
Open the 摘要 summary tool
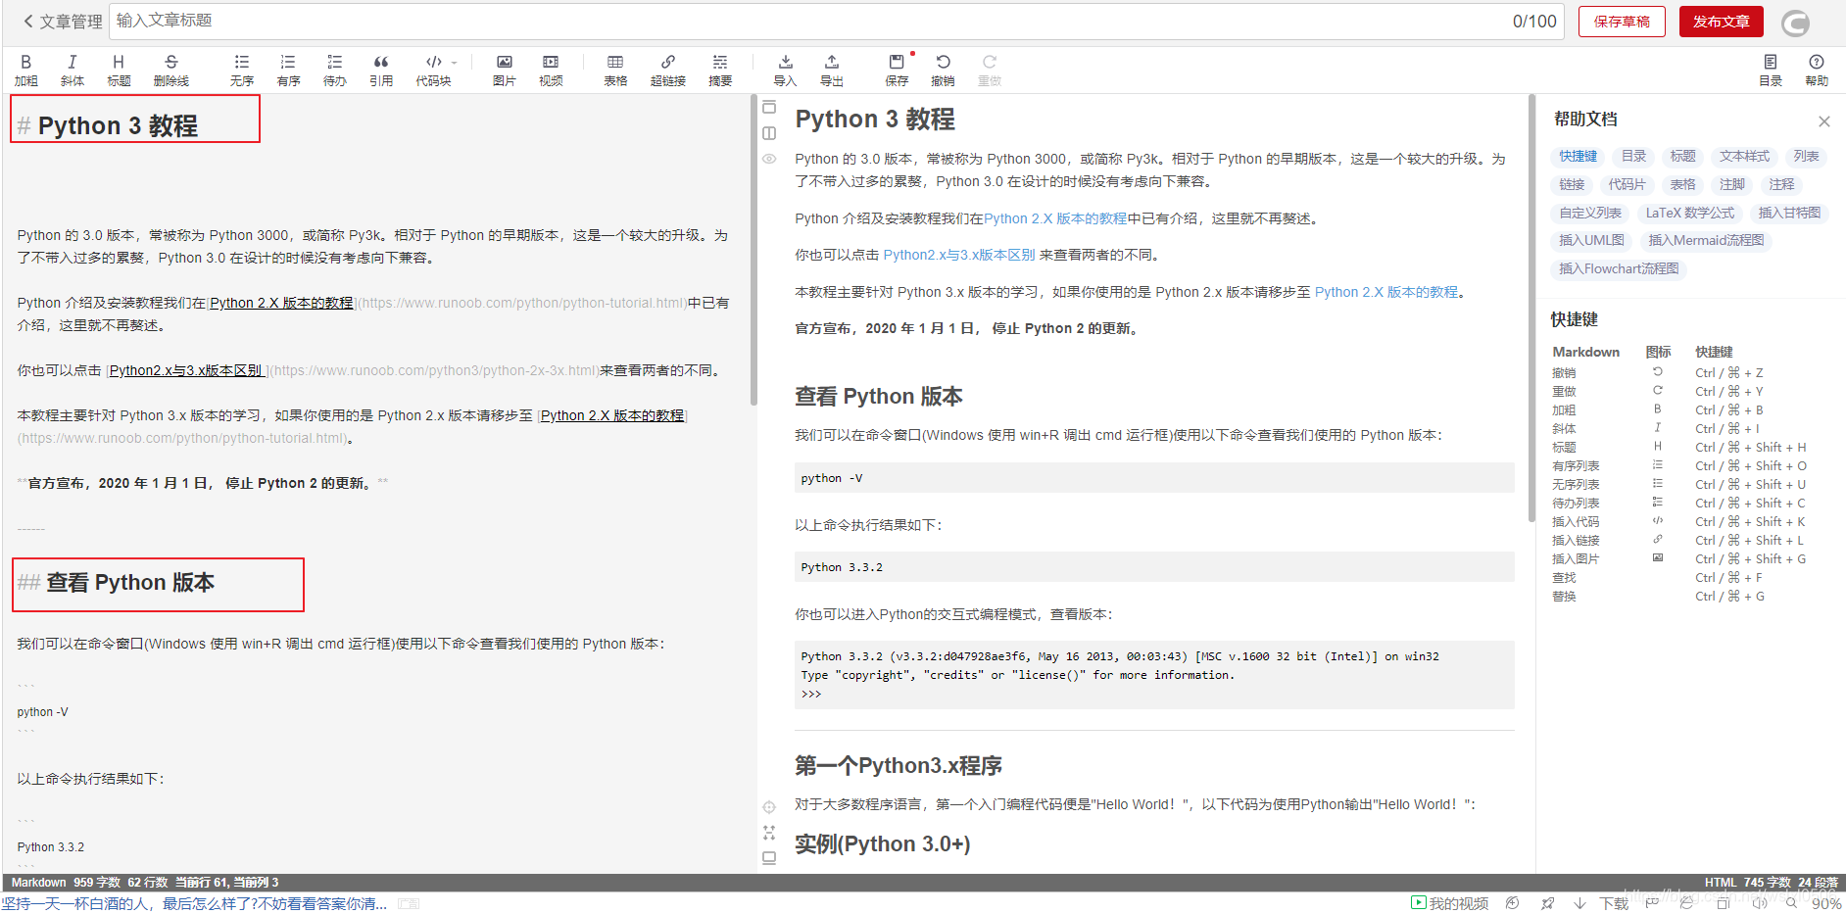click(720, 71)
